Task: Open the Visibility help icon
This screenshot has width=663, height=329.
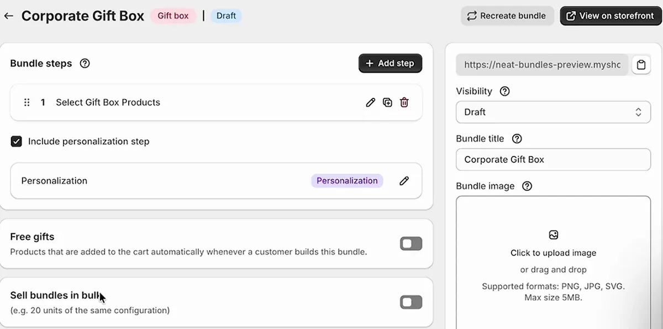Action: click(x=504, y=91)
